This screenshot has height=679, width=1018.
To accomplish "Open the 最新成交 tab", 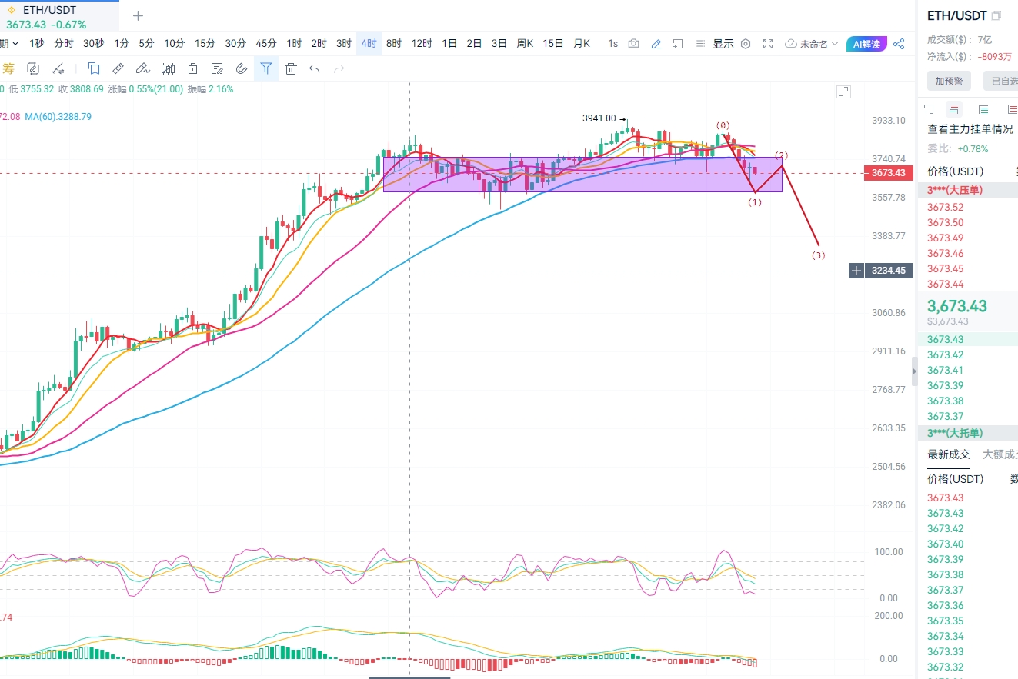I will pyautogui.click(x=948, y=454).
